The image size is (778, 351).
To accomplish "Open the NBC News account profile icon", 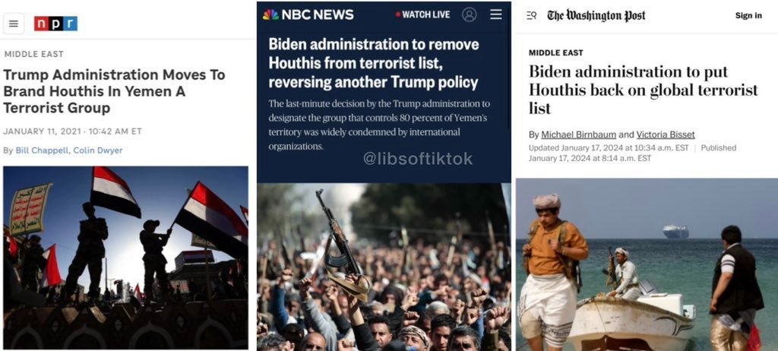I will click(x=469, y=14).
